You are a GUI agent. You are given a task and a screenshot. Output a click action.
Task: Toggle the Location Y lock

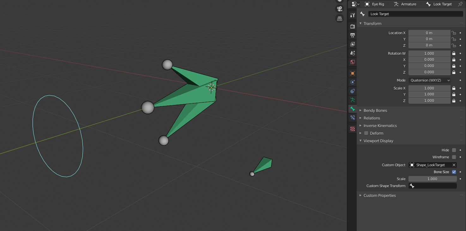pos(454,39)
